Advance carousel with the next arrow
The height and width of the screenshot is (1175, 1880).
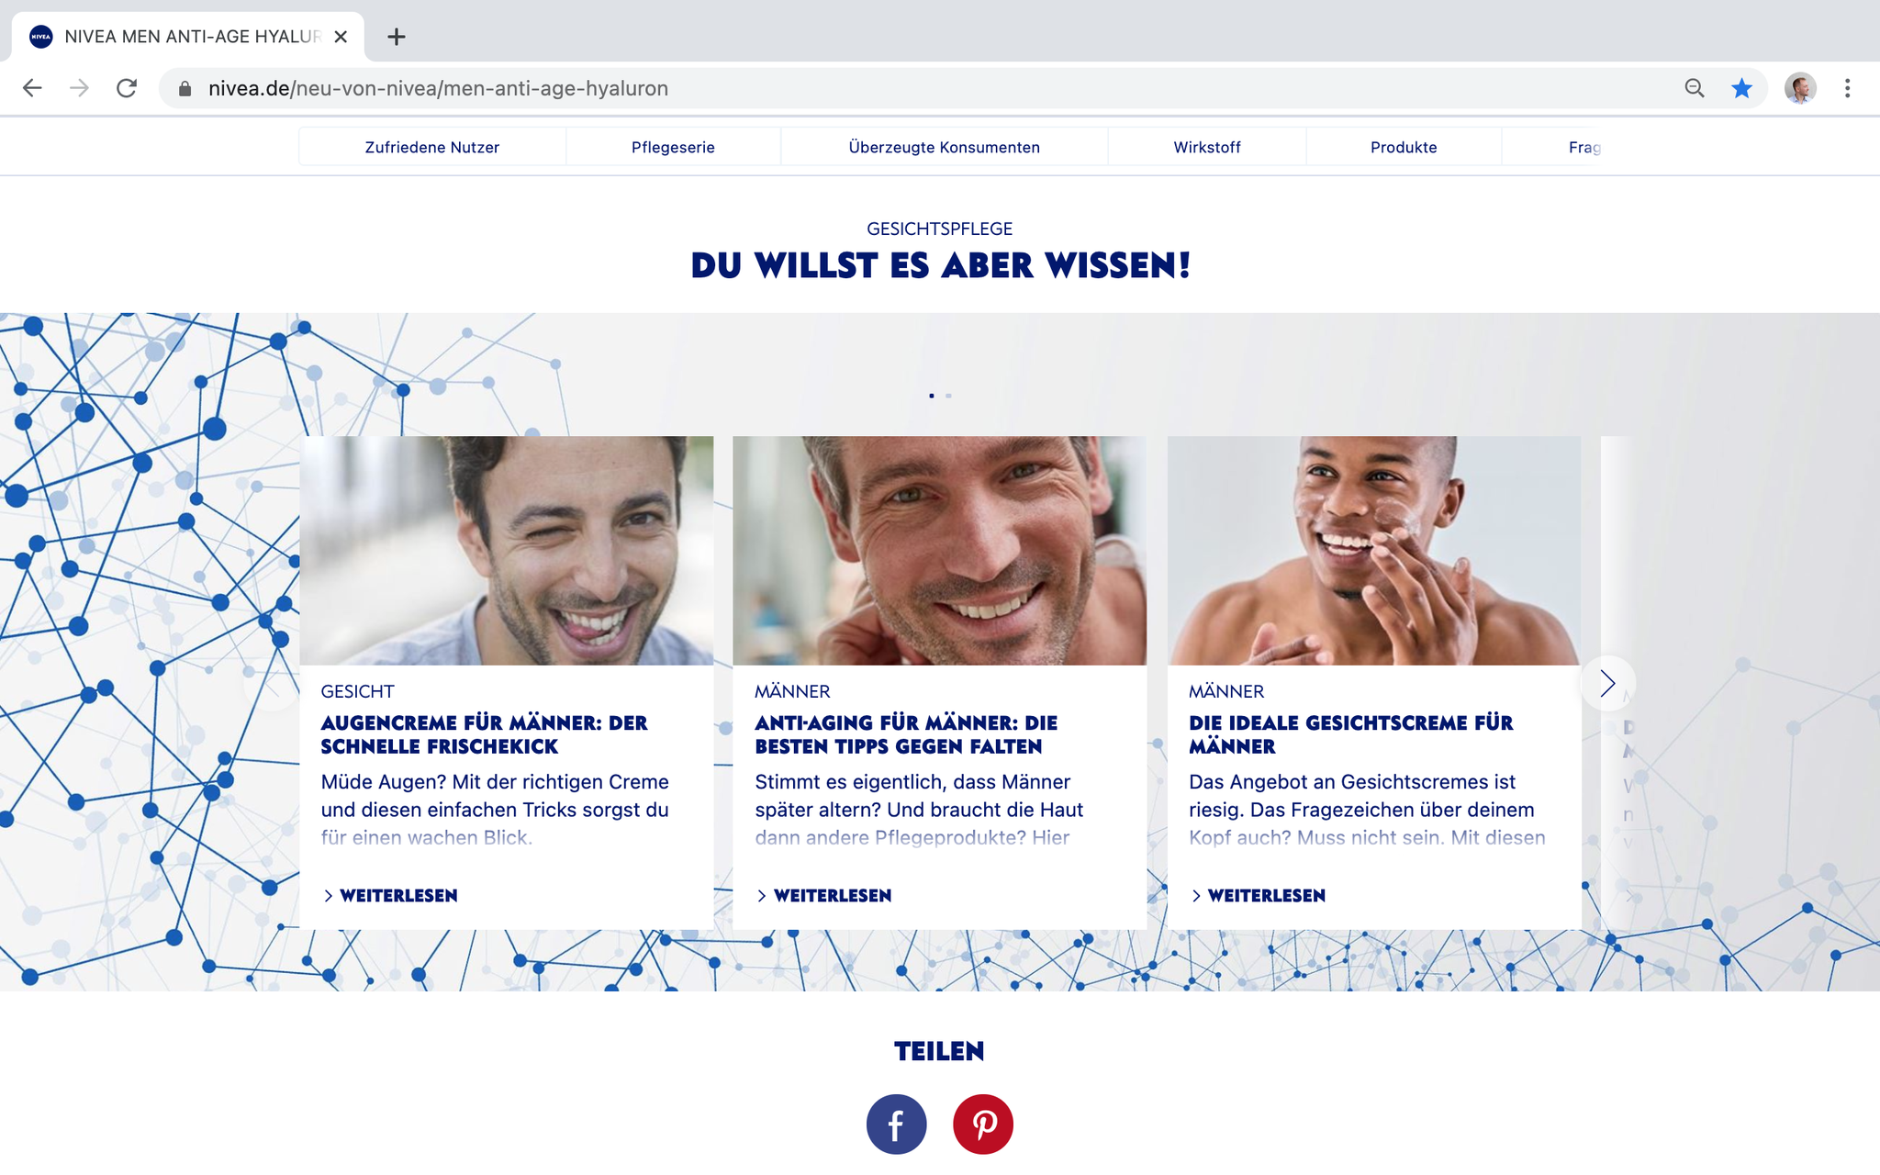(1607, 683)
